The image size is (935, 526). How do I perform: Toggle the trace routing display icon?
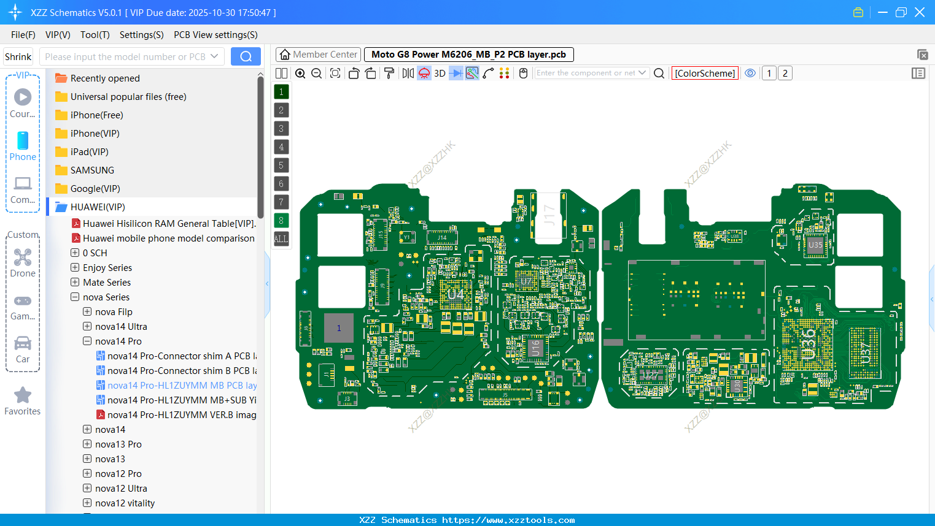472,73
